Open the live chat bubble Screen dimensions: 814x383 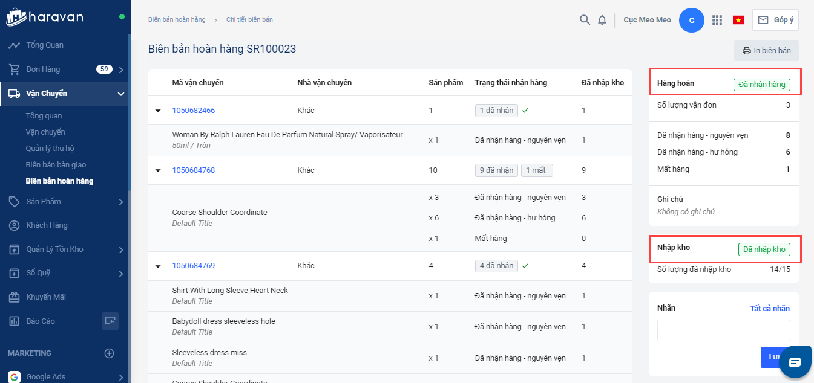[x=795, y=362]
